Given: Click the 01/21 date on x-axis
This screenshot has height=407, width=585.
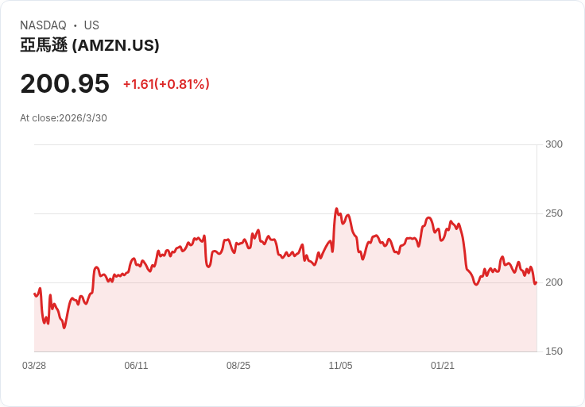Looking at the screenshot, I should pos(443,366).
